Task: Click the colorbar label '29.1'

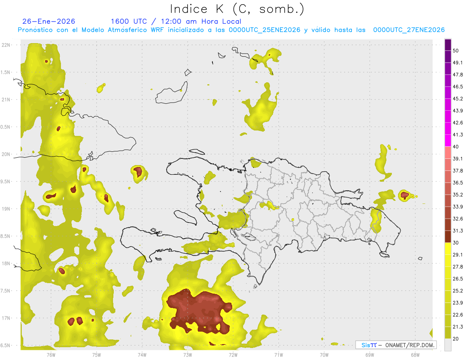Action: coord(458,255)
